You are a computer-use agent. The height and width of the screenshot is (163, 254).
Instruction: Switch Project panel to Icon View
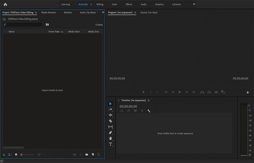[x=16, y=155]
